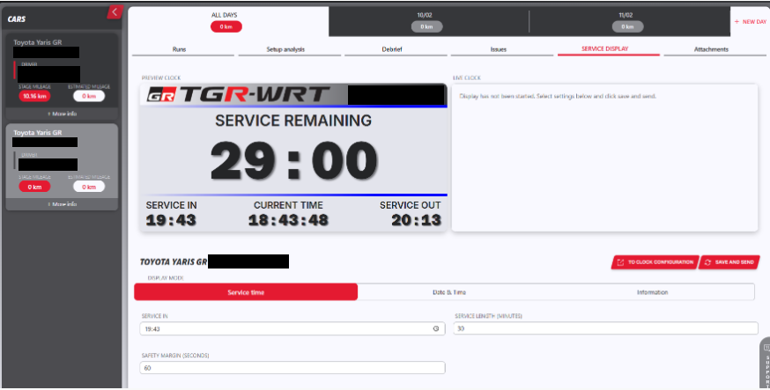This screenshot has width=770, height=390.
Task: Collapse the Cars sidebar with red arrow
Action: click(x=114, y=11)
